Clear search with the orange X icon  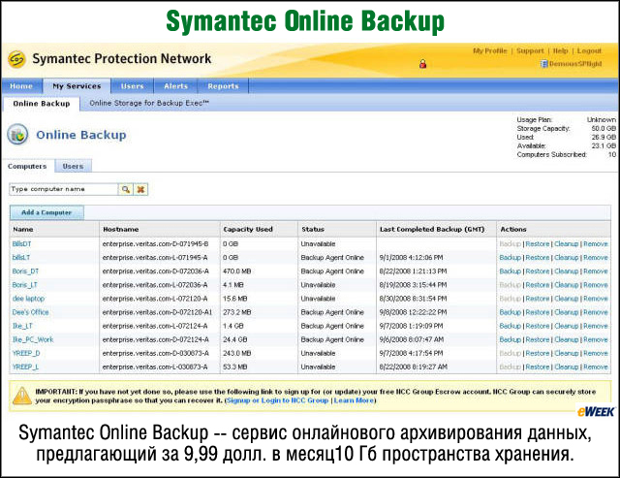[x=140, y=189]
